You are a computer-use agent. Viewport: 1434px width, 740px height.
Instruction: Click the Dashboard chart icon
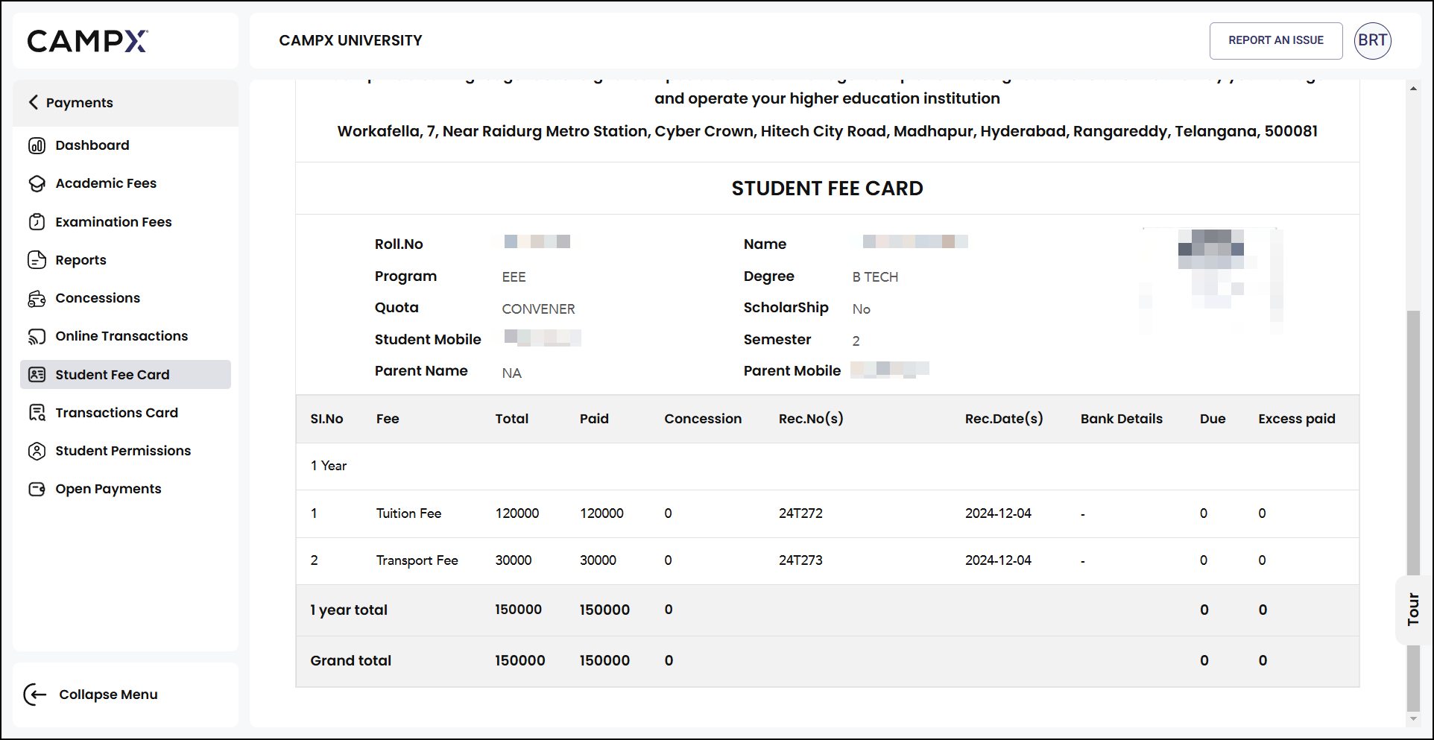pyautogui.click(x=37, y=145)
